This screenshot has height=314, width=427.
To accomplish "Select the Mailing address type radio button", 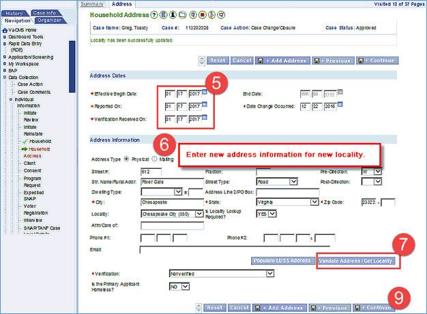I will tap(154, 159).
